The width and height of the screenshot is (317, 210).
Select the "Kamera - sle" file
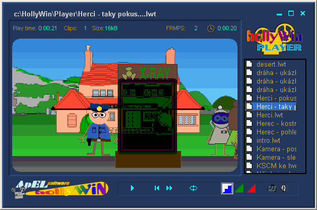click(276, 157)
